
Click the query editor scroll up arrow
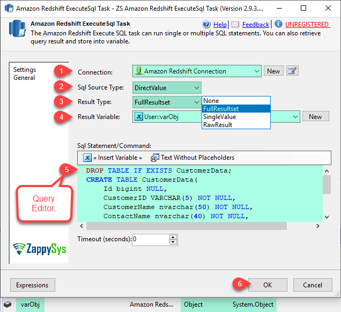point(327,171)
